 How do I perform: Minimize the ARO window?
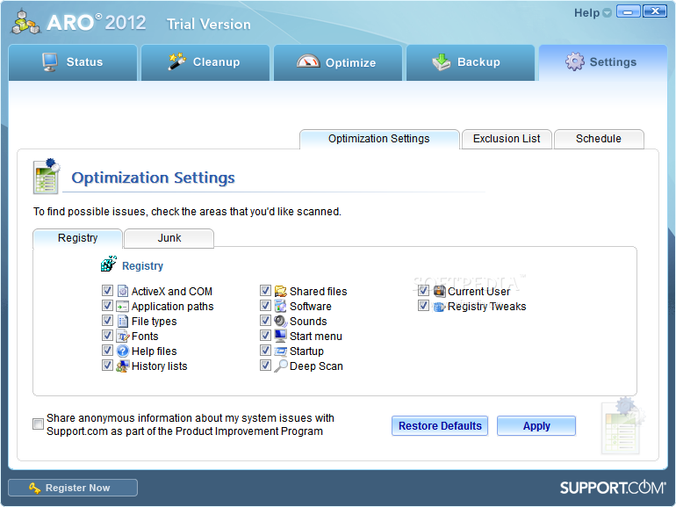pyautogui.click(x=628, y=11)
